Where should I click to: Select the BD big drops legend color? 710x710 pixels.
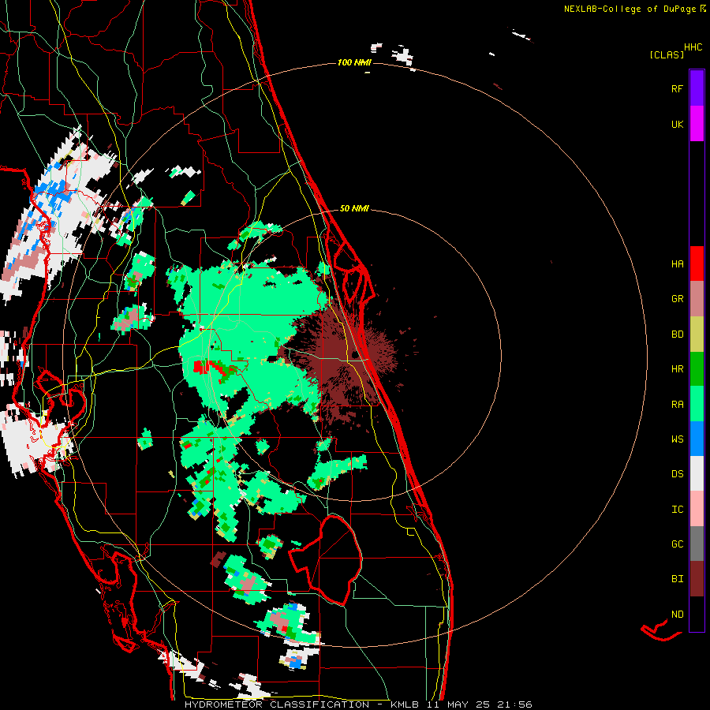697,334
